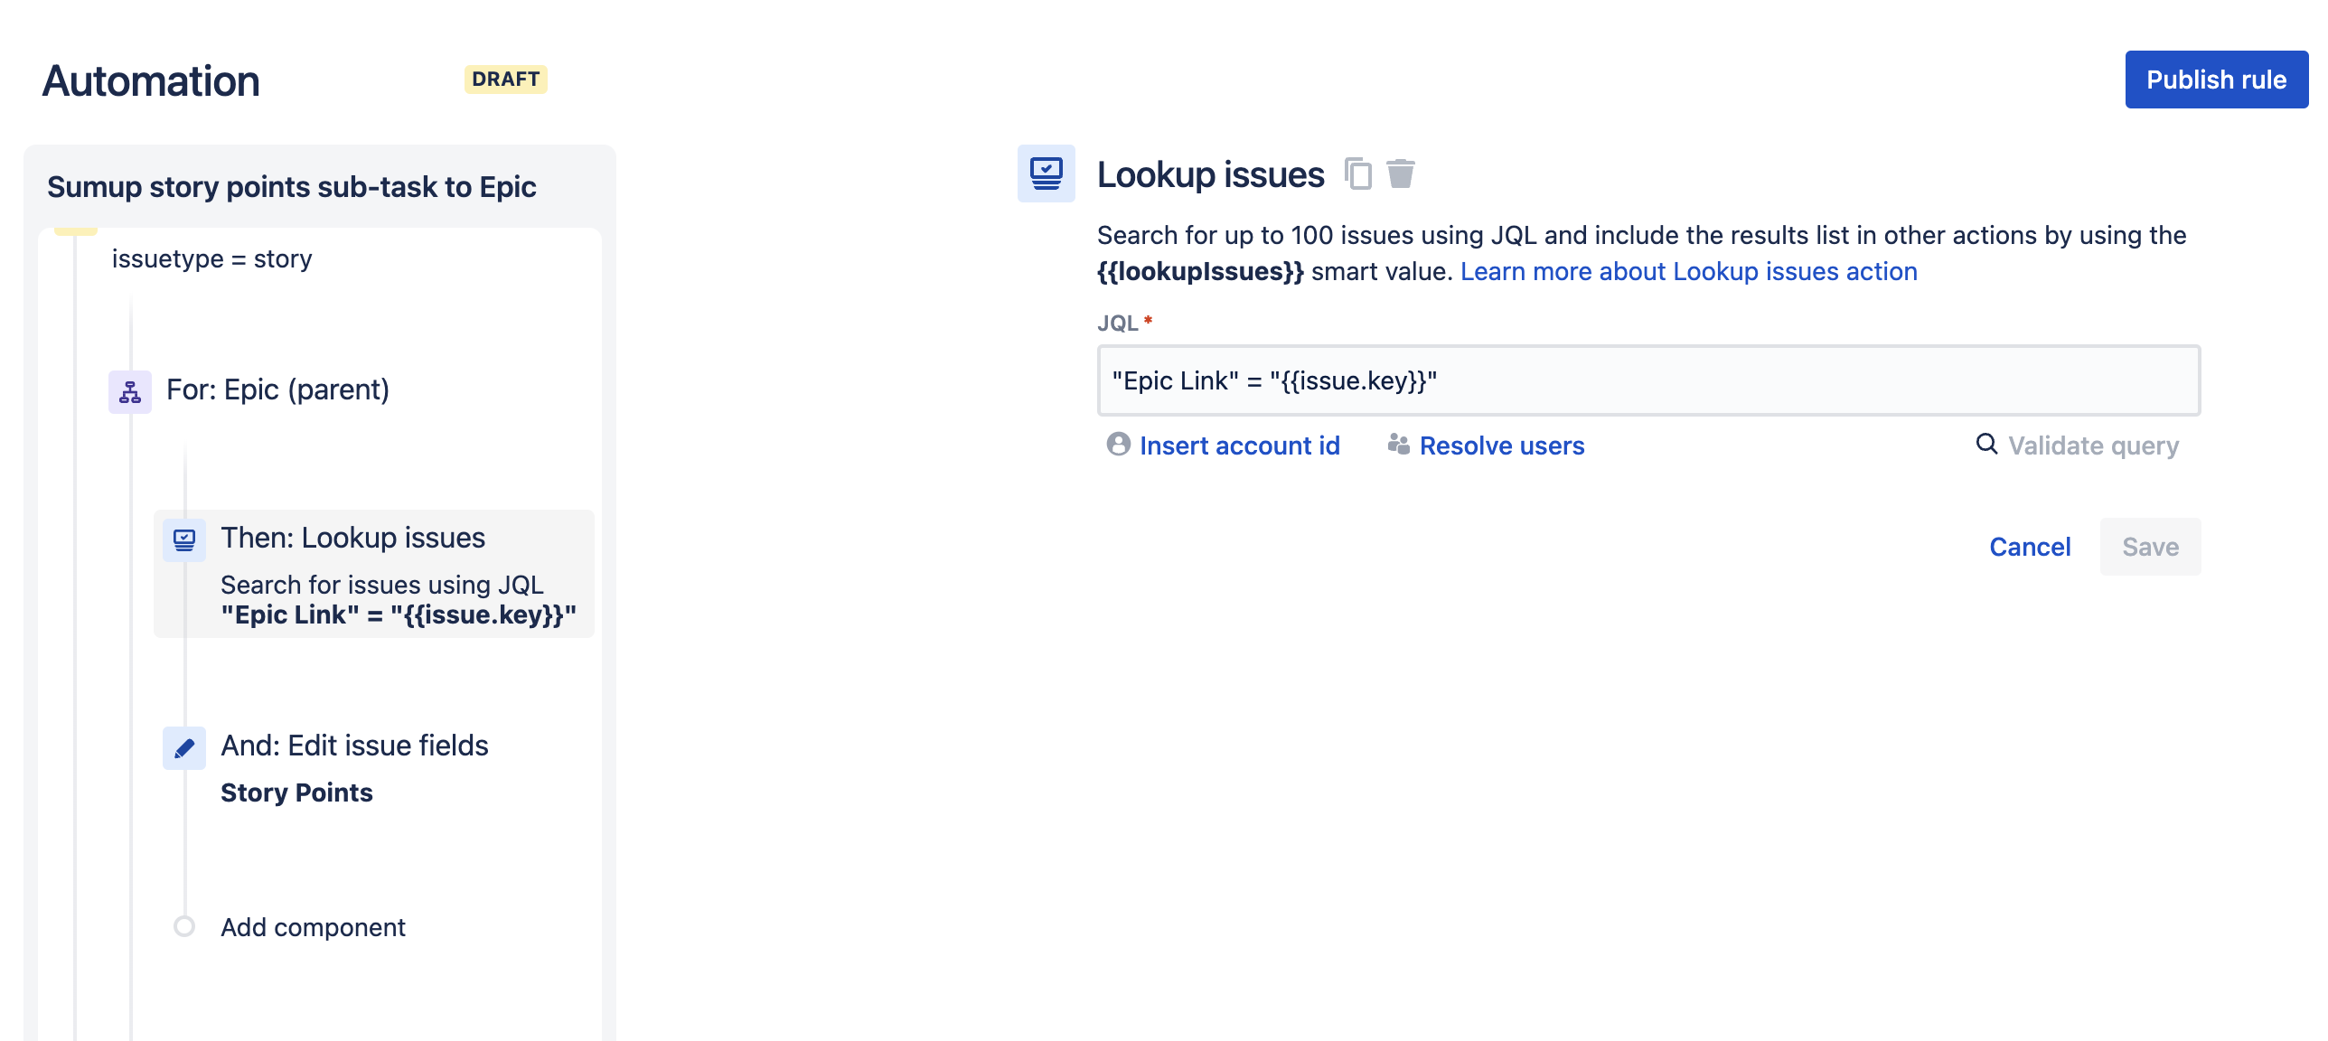Click the duplicate component copy icon
This screenshot has height=1041, width=2328.
1357,173
